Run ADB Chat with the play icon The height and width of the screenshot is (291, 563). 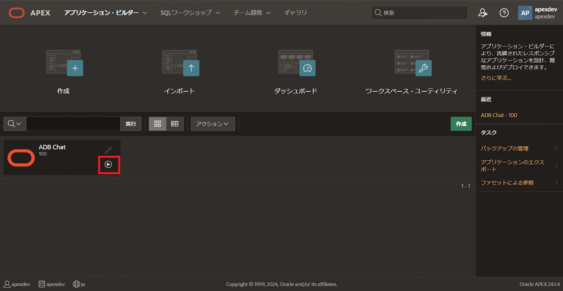(x=108, y=164)
